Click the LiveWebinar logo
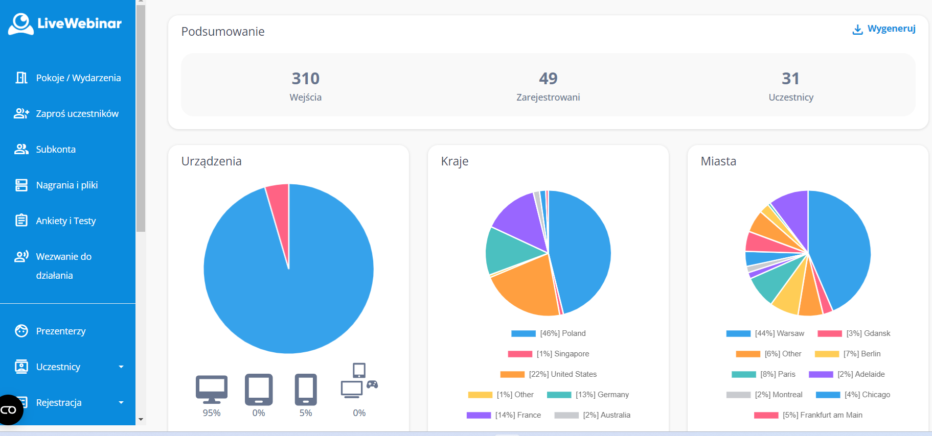The image size is (932, 436). pos(65,23)
